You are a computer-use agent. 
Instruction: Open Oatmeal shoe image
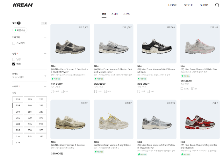tap(70, 120)
